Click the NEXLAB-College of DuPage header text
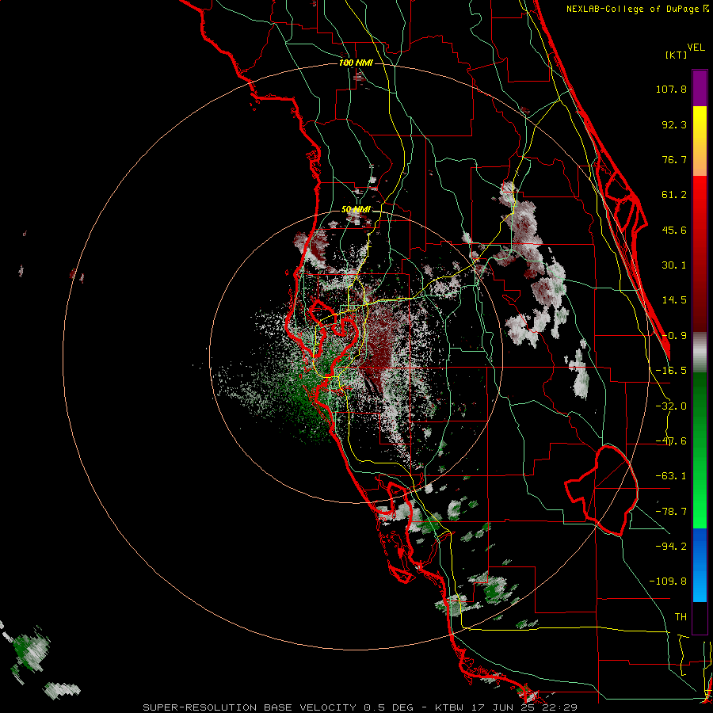 pyautogui.click(x=637, y=9)
